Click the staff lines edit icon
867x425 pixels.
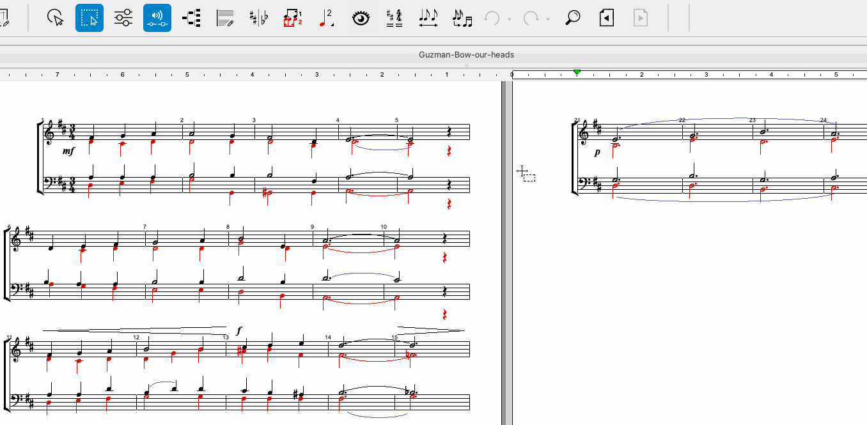click(x=225, y=18)
